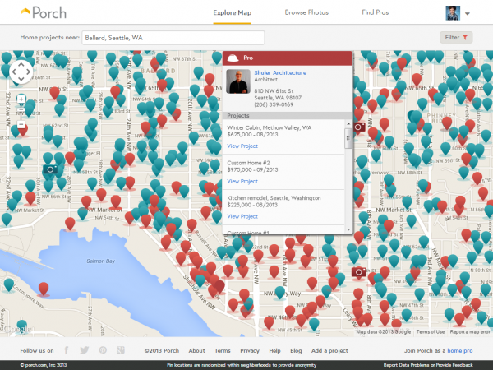View Project for Winter Cabin
This screenshot has width=493, height=370.
click(x=242, y=146)
